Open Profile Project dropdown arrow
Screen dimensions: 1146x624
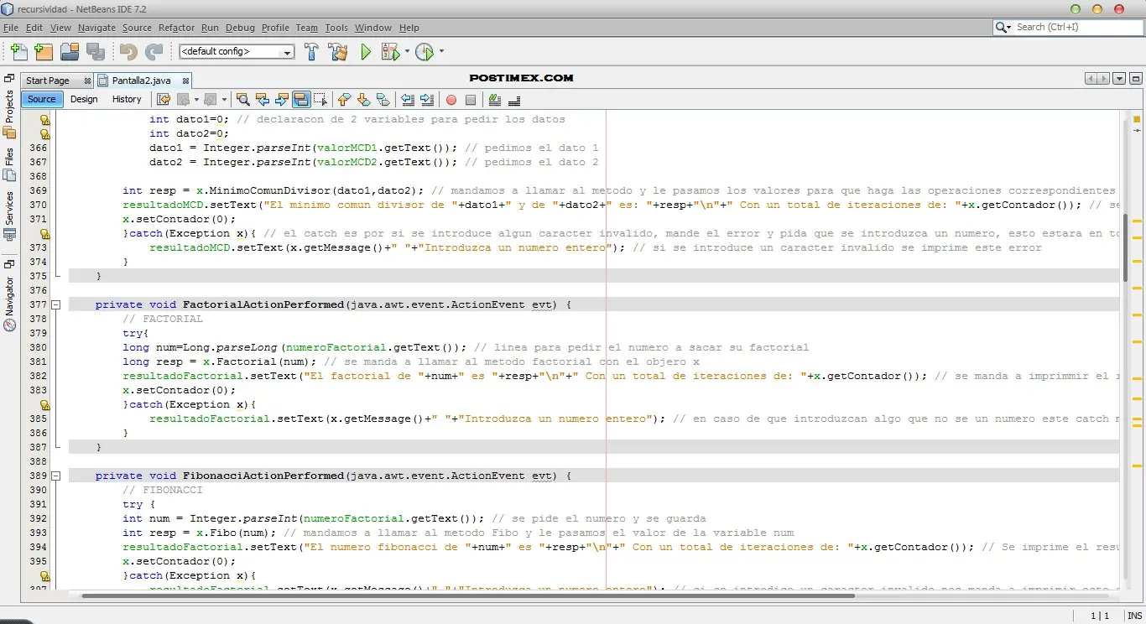coord(441,52)
